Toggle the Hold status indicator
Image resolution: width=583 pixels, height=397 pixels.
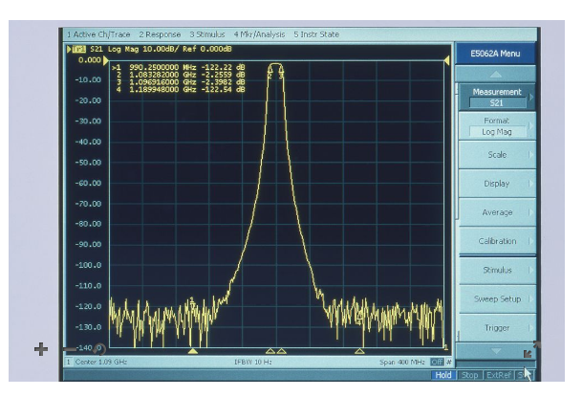tap(443, 375)
